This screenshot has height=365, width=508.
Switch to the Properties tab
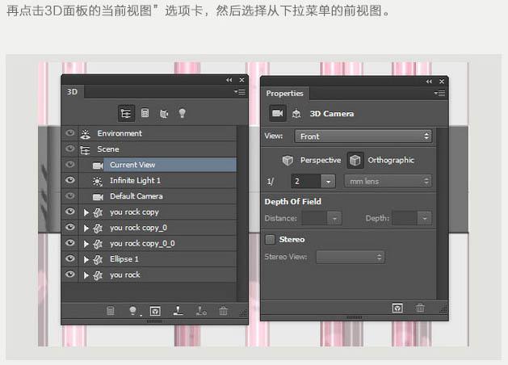tap(284, 94)
